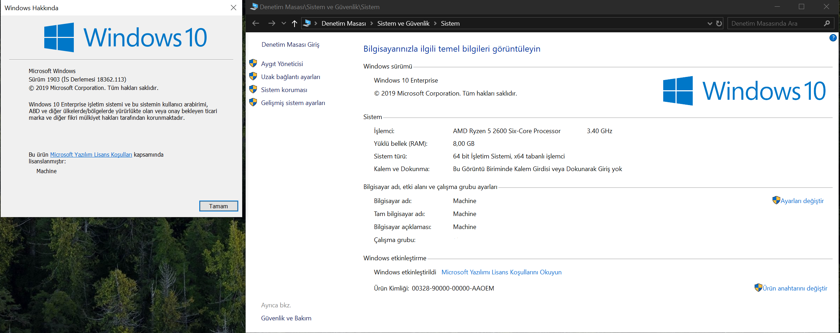Open Uzak bağlantı ayarları link
The height and width of the screenshot is (333, 840).
click(290, 77)
